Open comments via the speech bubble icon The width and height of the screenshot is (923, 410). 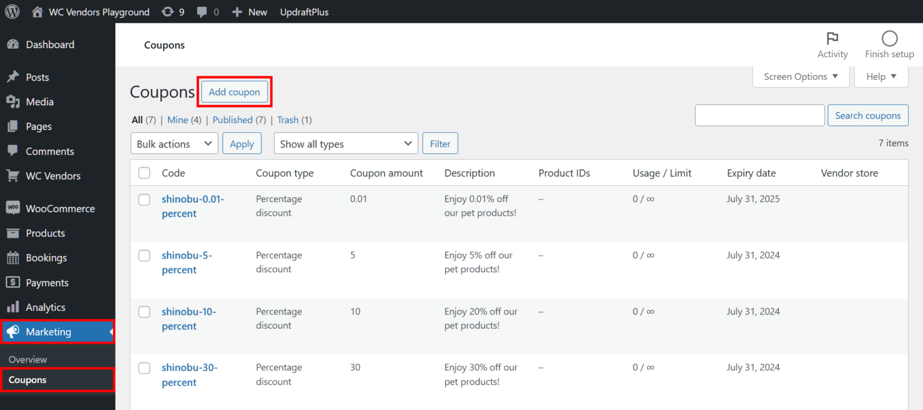pyautogui.click(x=203, y=11)
